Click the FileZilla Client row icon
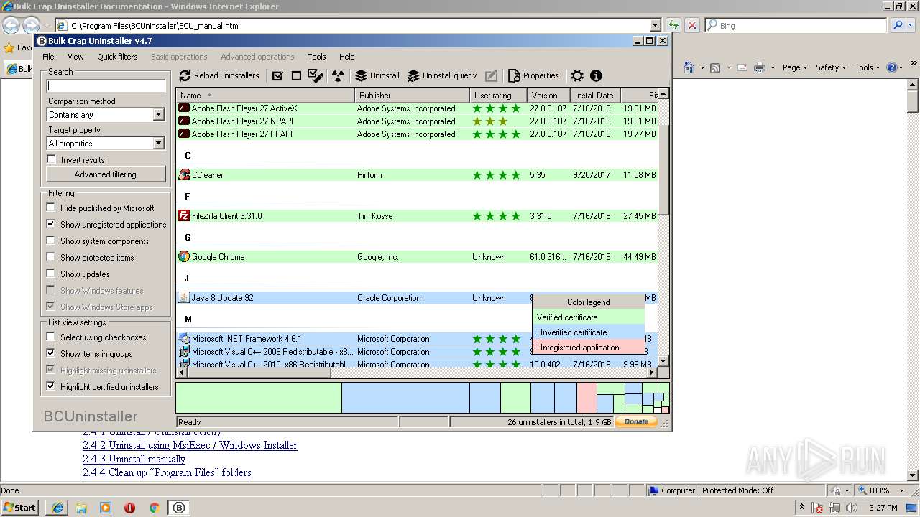 tap(184, 215)
